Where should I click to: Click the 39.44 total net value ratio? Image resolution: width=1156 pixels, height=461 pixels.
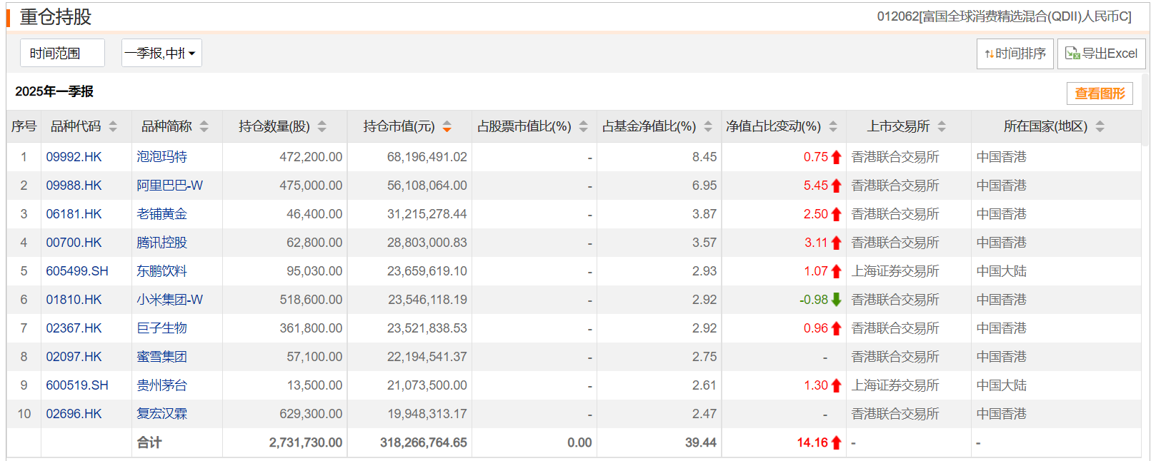pos(700,442)
